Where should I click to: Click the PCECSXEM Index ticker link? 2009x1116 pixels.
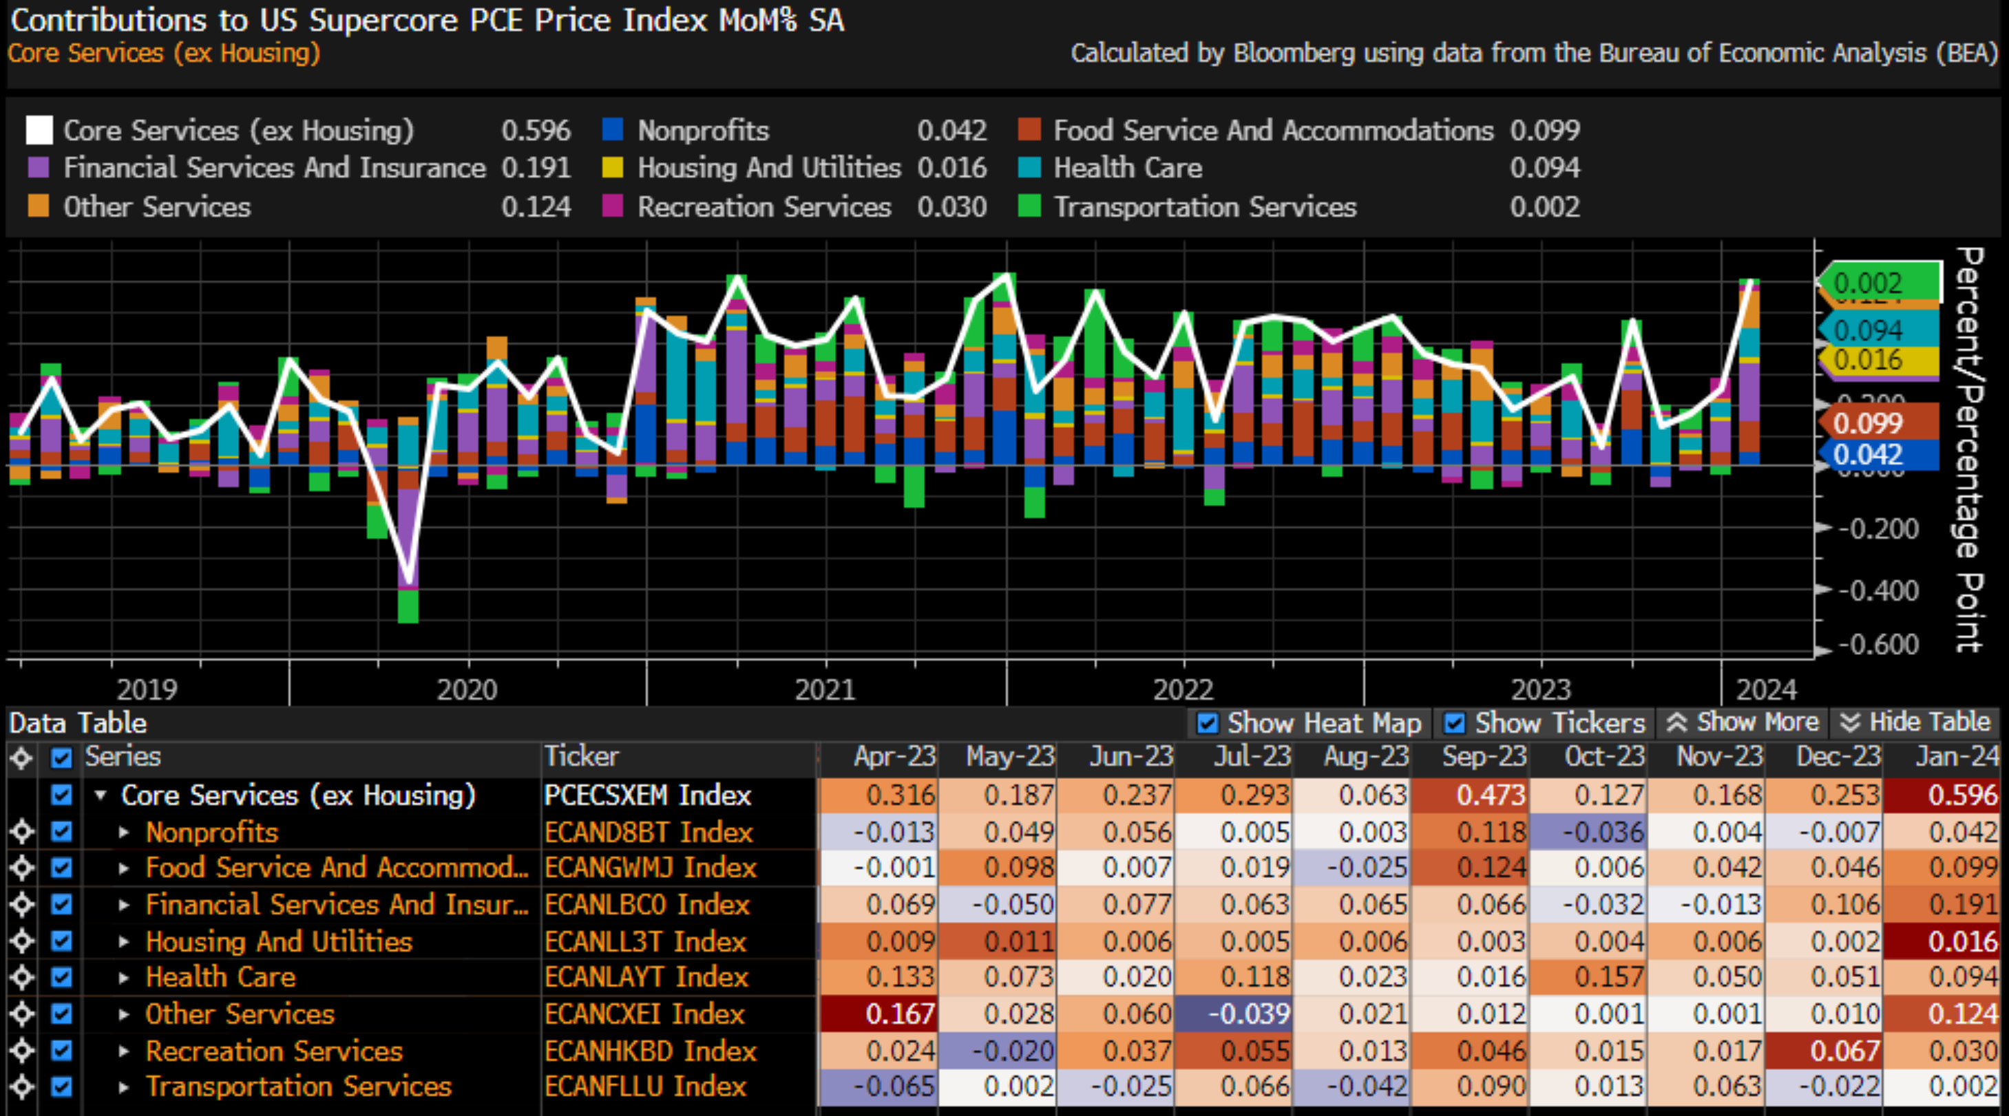647,795
